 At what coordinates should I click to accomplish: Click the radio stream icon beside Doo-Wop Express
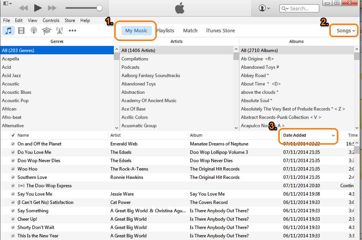21,186
